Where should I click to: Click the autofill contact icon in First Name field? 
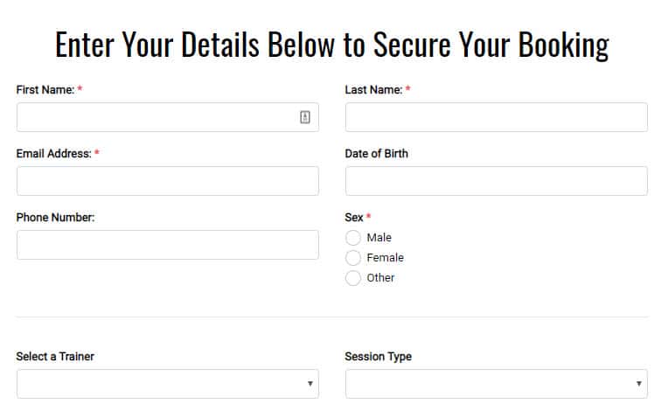click(305, 117)
